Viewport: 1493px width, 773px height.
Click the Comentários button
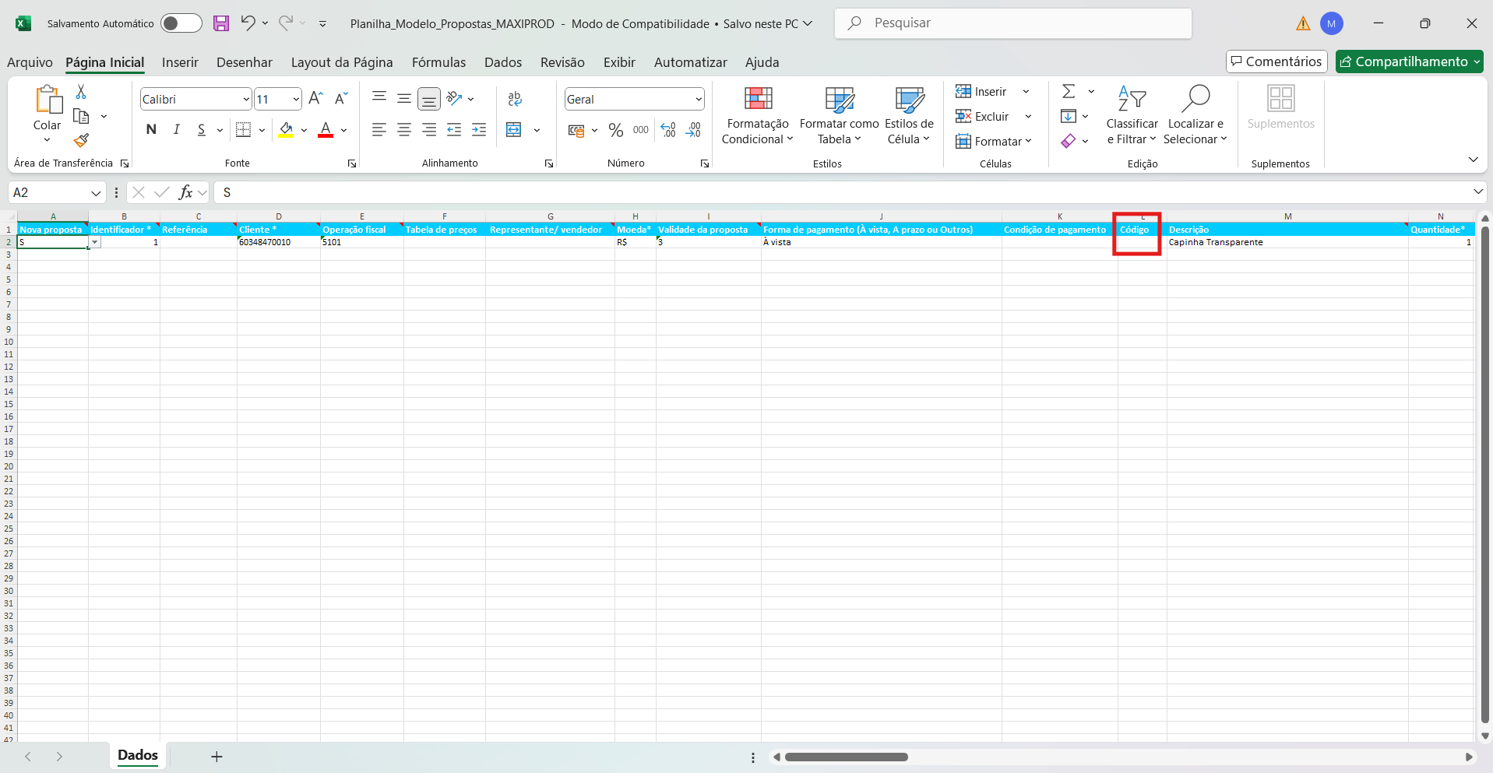pos(1276,61)
